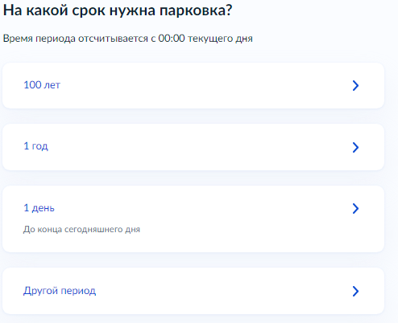Click the number 100 in first option
The image size is (398, 323).
point(32,85)
